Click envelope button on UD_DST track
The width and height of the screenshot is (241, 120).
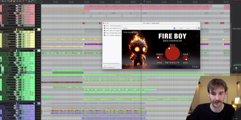[x=26, y=106]
